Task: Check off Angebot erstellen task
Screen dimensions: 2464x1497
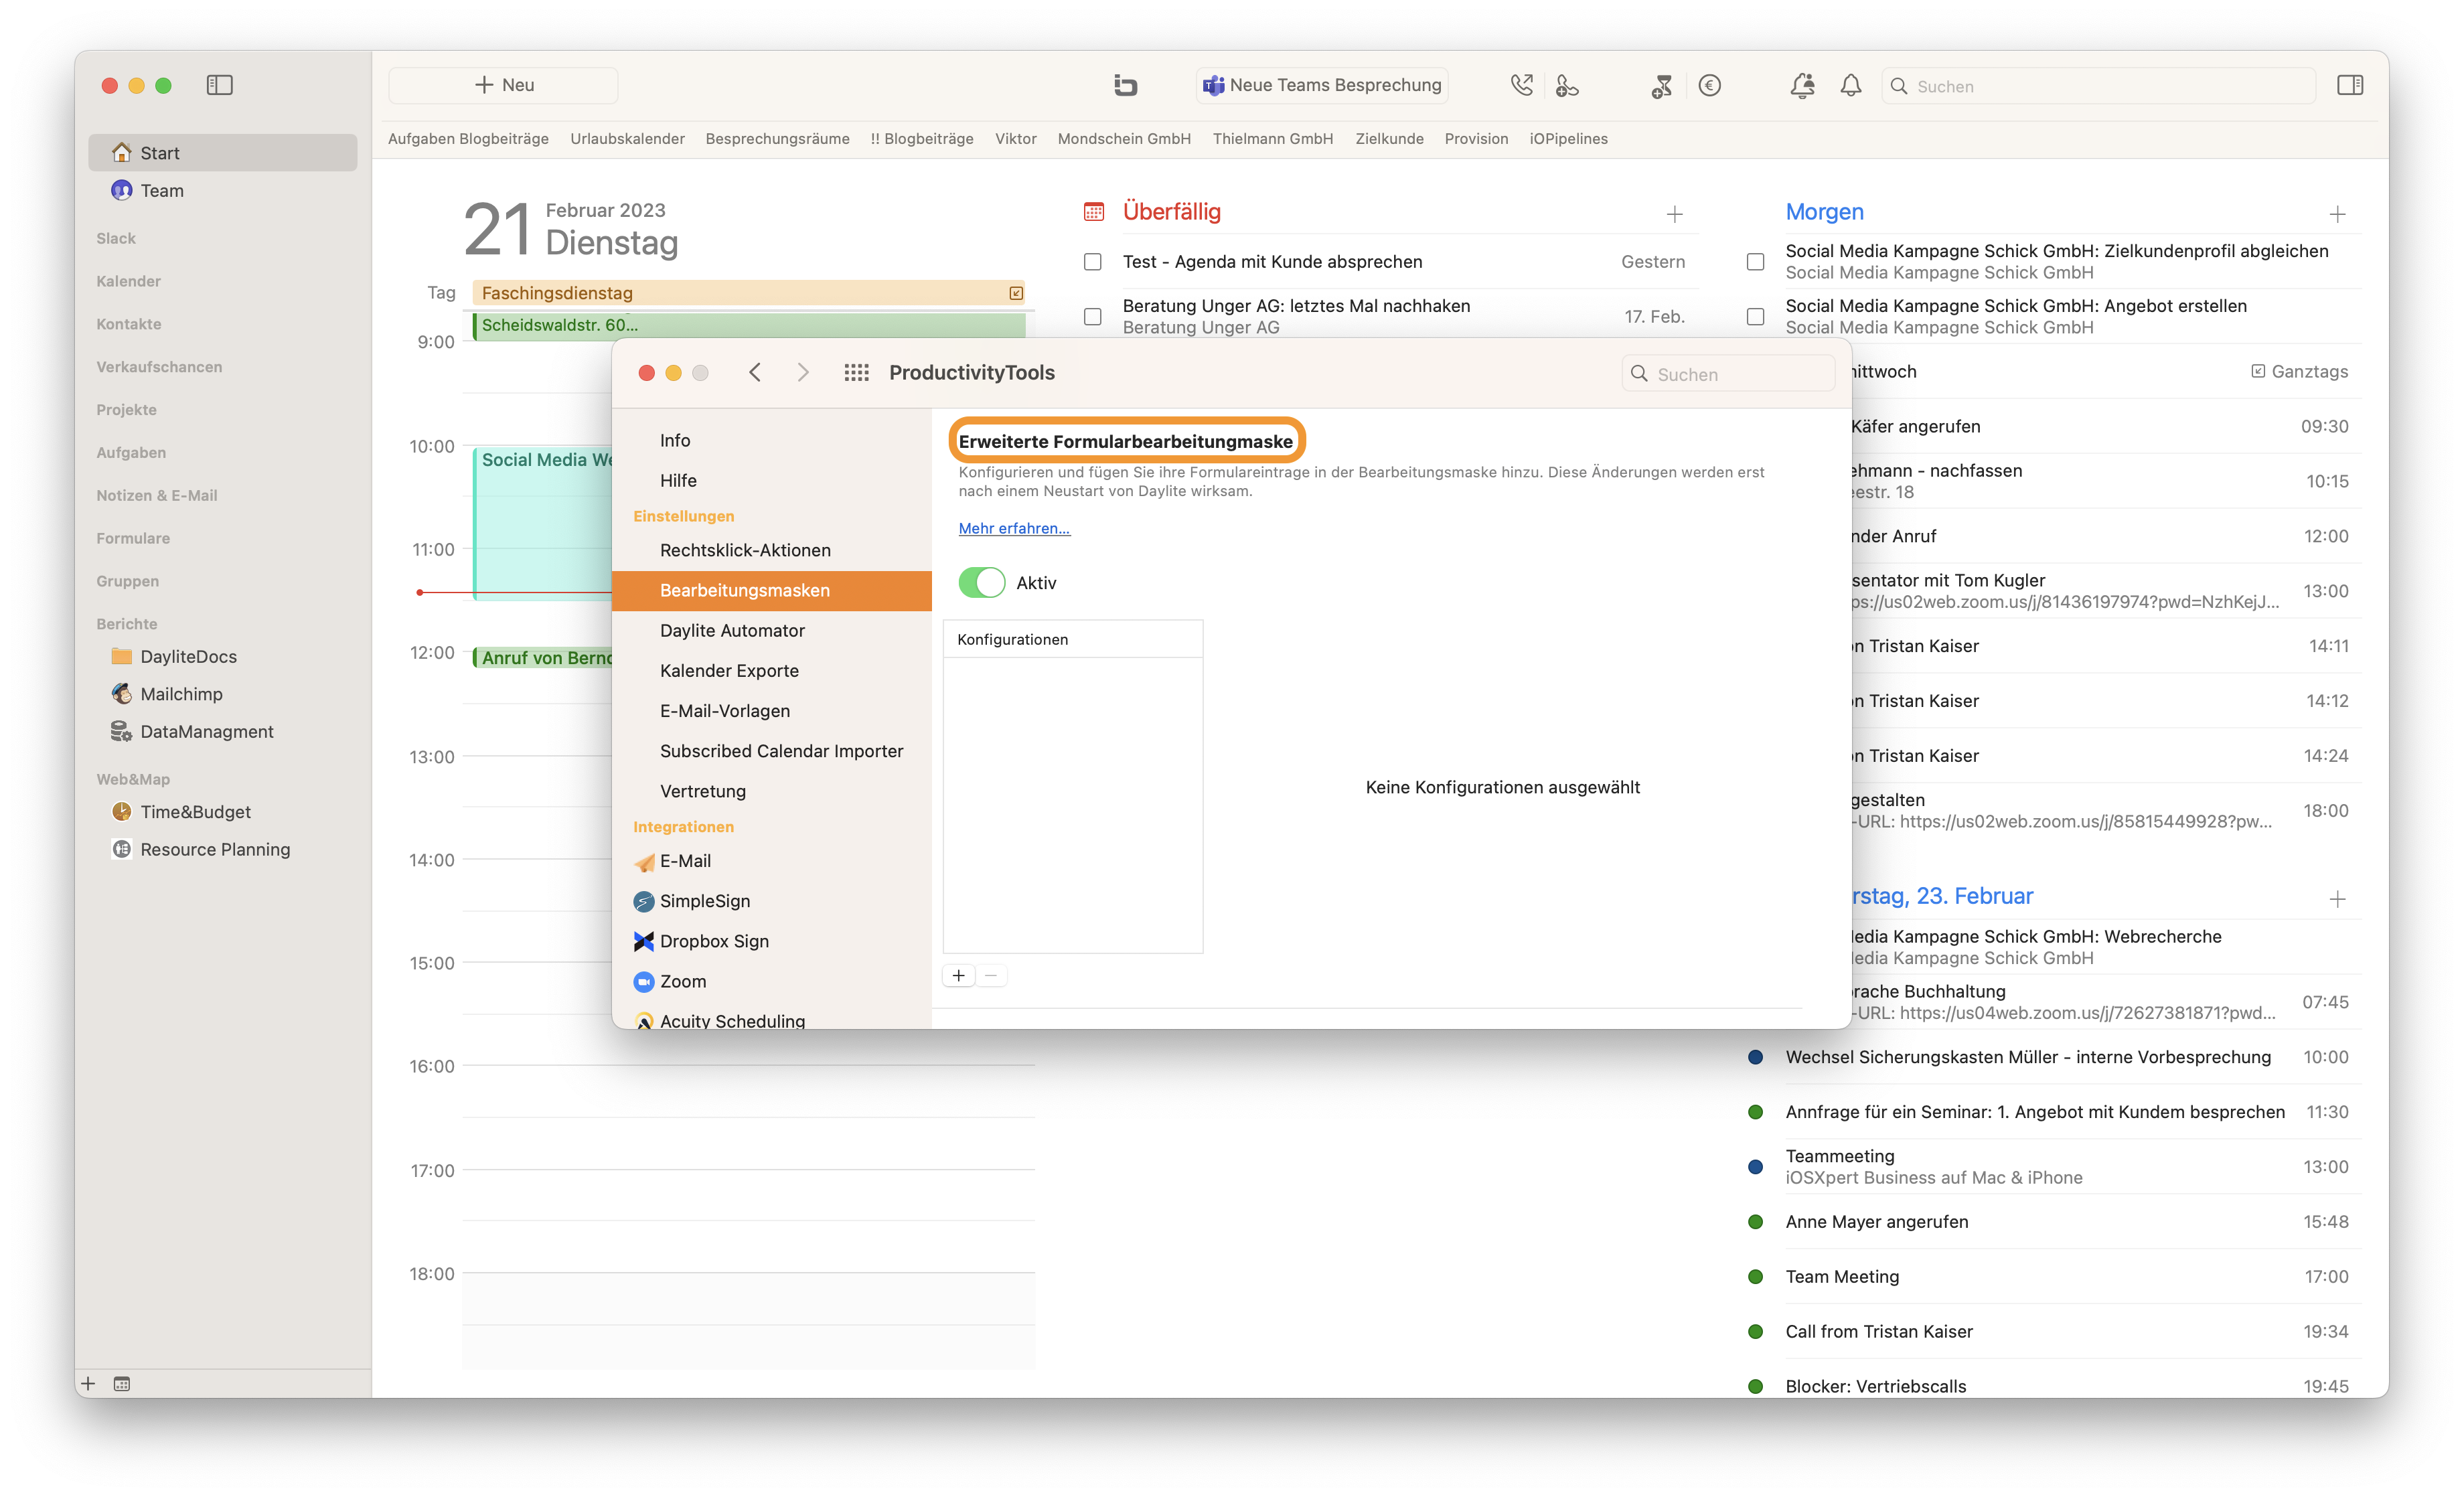Action: 1755,317
